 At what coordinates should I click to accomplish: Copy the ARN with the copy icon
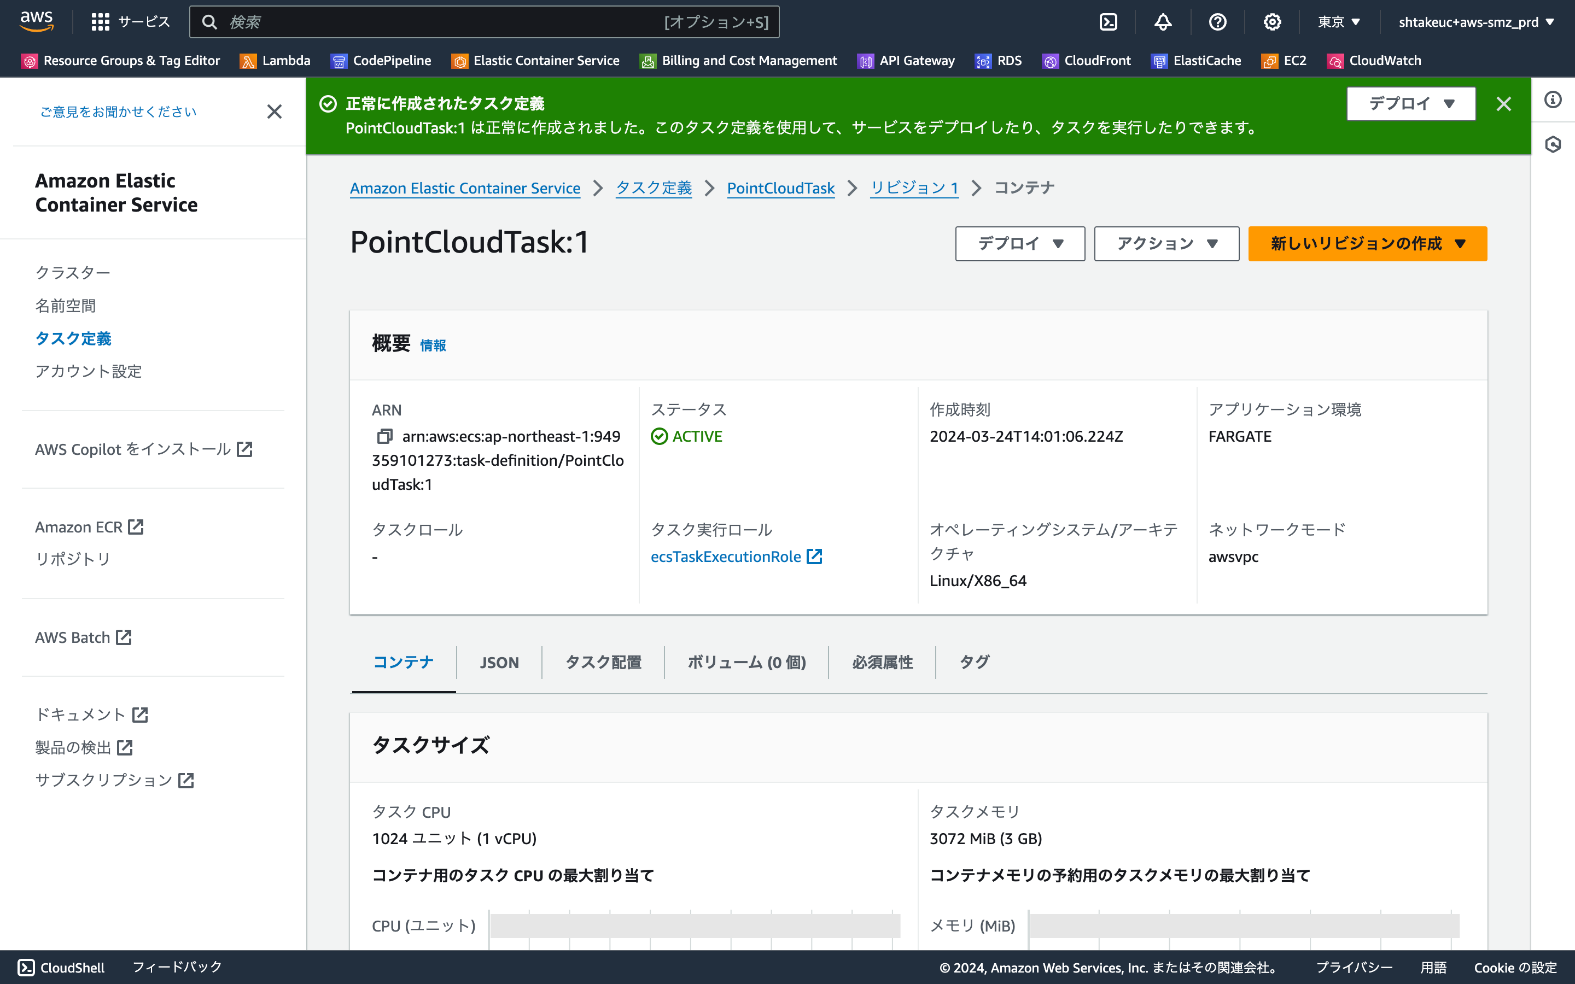point(384,436)
